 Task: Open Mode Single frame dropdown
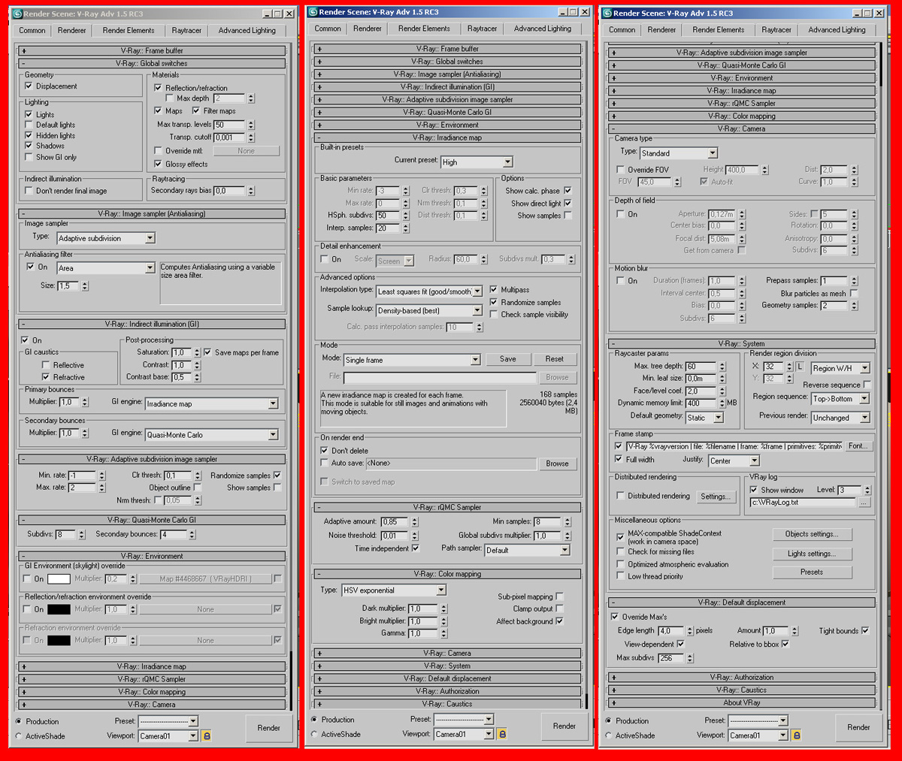point(412,360)
